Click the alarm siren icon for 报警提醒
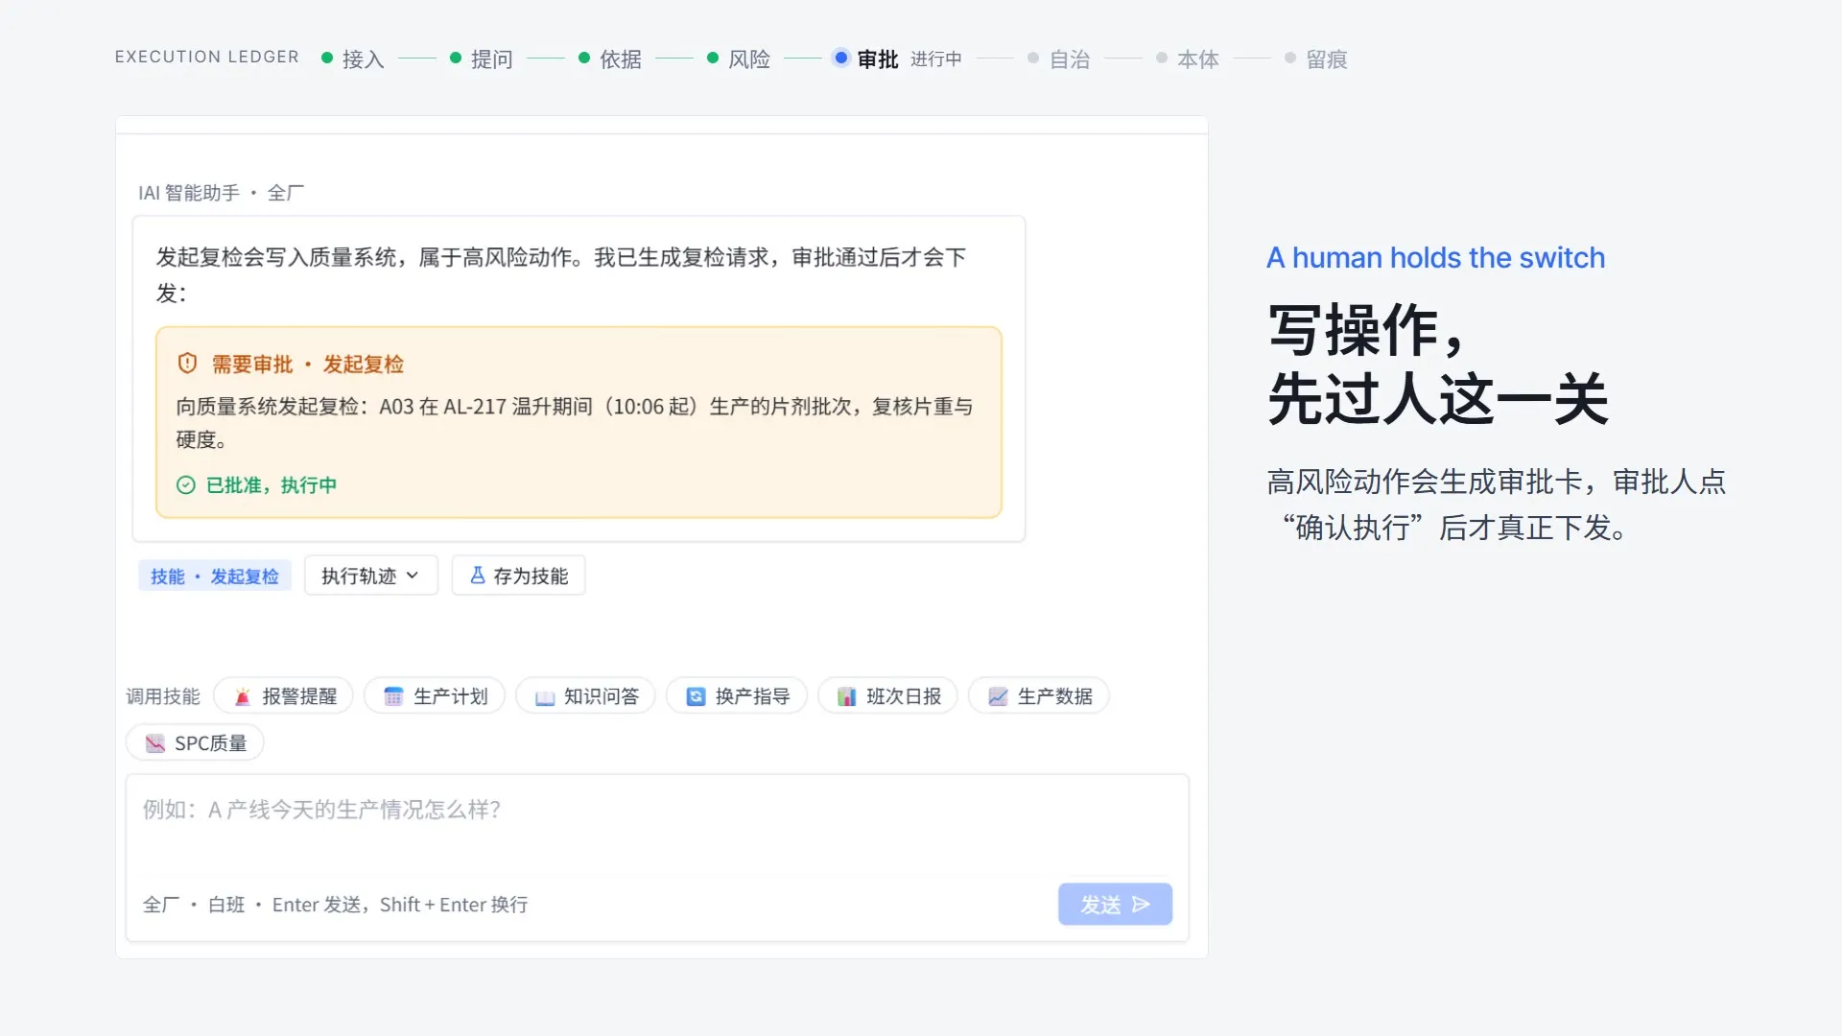Image resolution: width=1842 pixels, height=1036 pixels. (243, 696)
